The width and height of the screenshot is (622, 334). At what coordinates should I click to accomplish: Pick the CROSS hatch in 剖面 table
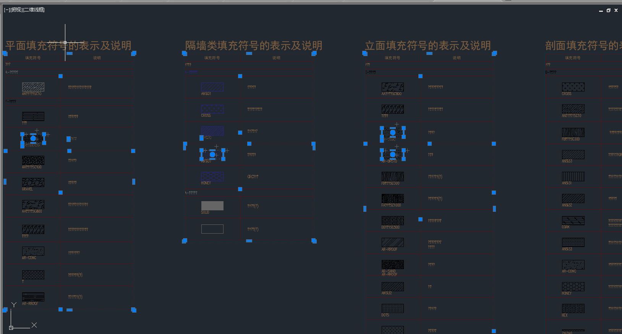click(x=573, y=87)
